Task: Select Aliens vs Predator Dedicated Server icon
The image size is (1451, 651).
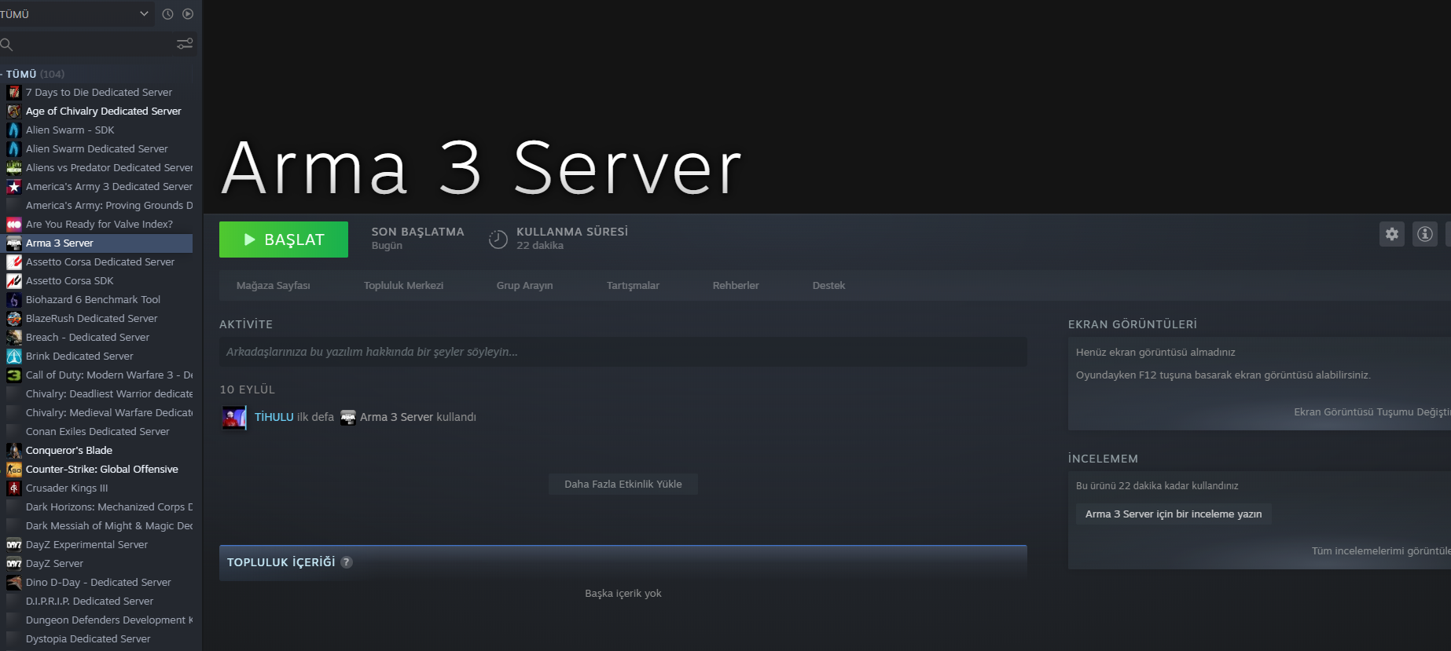Action: click(14, 168)
